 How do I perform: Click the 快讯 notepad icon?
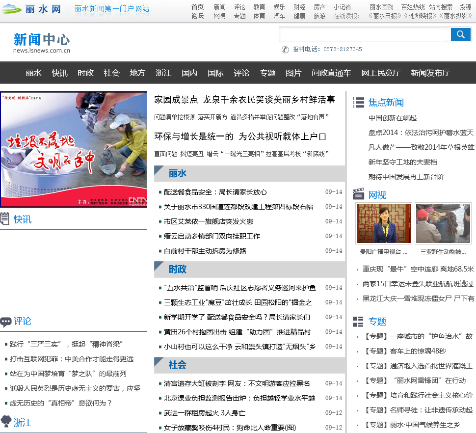[x=4, y=218]
